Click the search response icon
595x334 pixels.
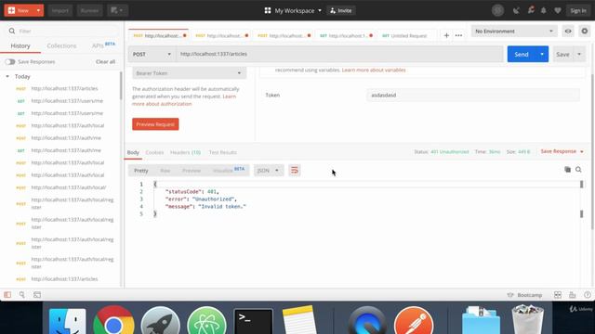578,170
